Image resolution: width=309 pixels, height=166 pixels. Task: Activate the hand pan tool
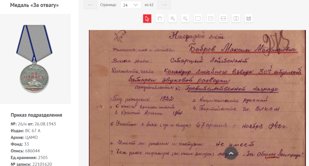[x=160, y=19]
